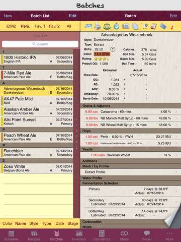Tap New to create a batch
The height and width of the screenshot is (242, 181).
coord(8,16)
